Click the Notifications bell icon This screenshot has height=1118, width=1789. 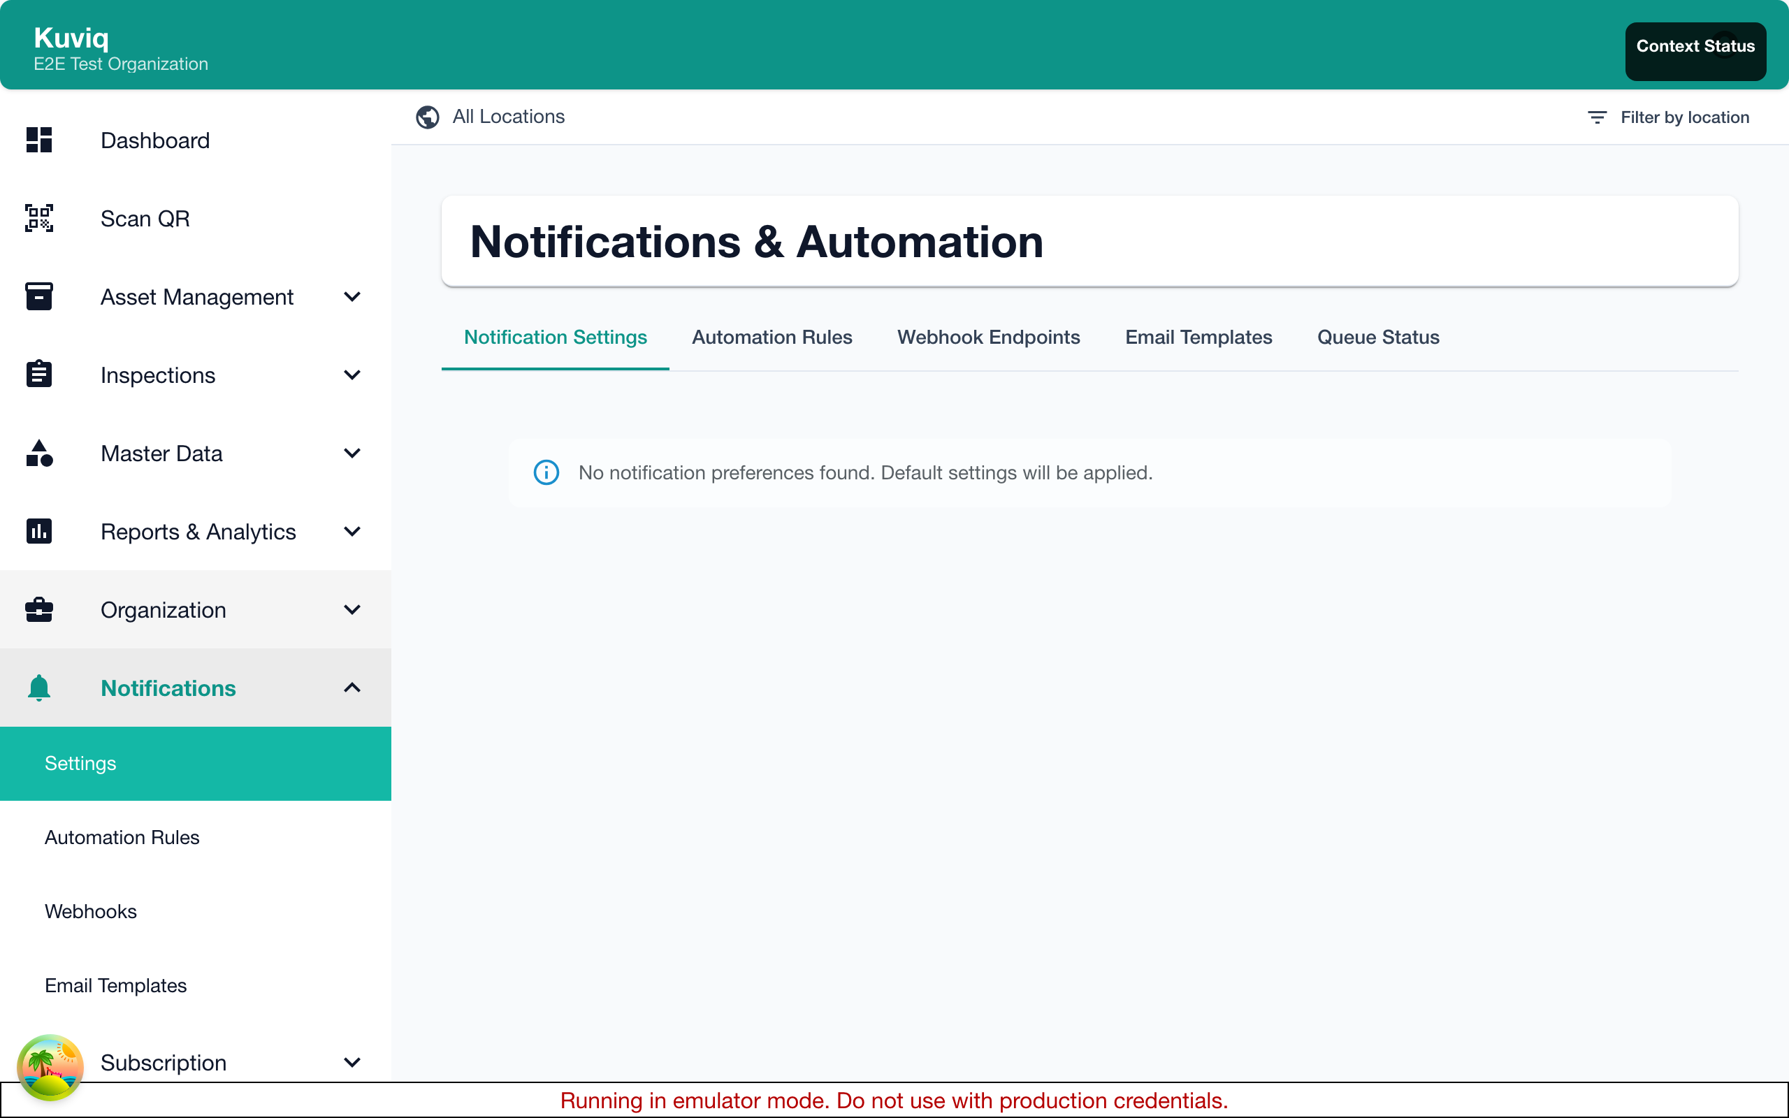click(x=39, y=688)
